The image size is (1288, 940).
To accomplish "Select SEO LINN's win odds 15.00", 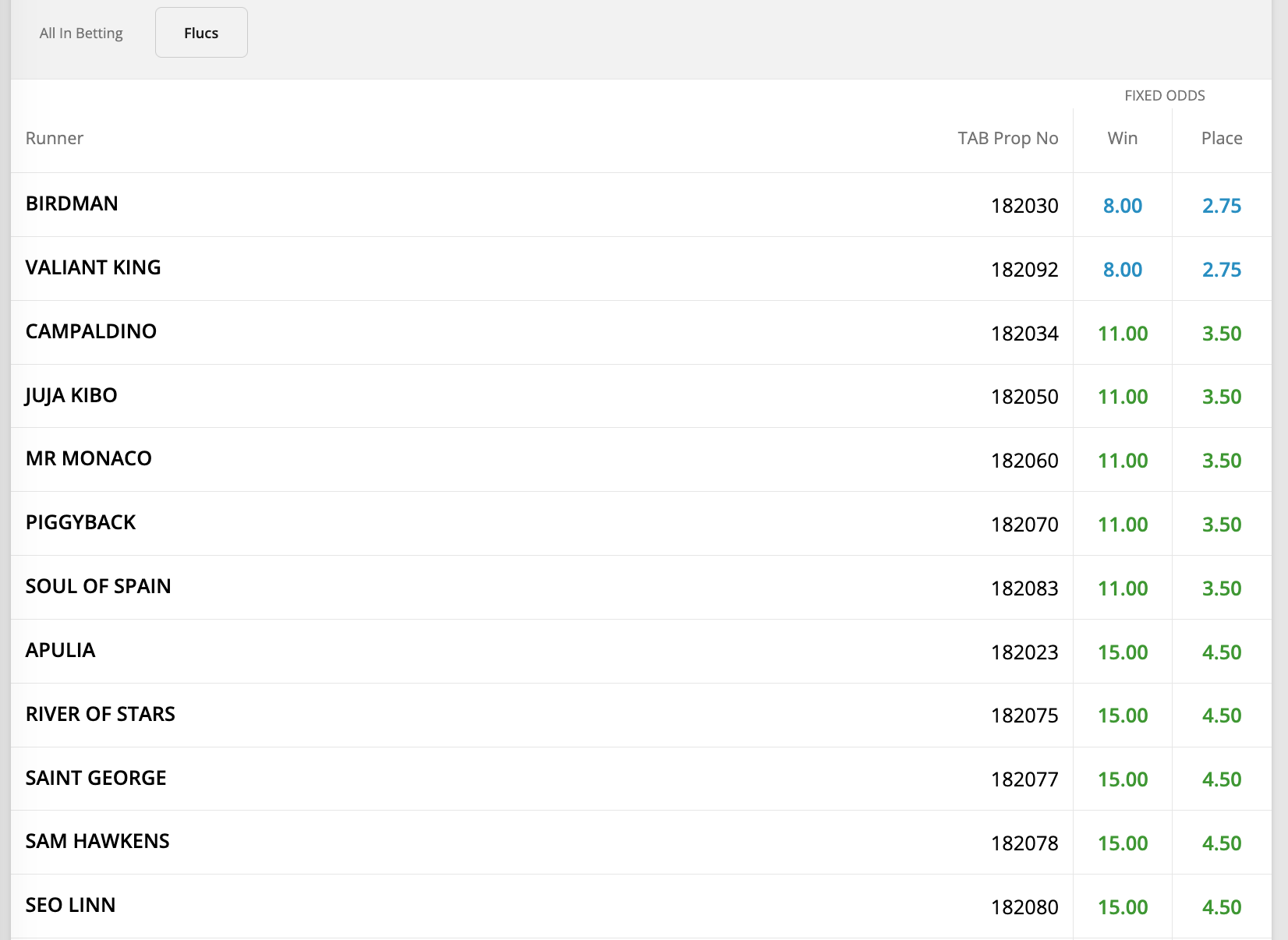I will [x=1123, y=907].
